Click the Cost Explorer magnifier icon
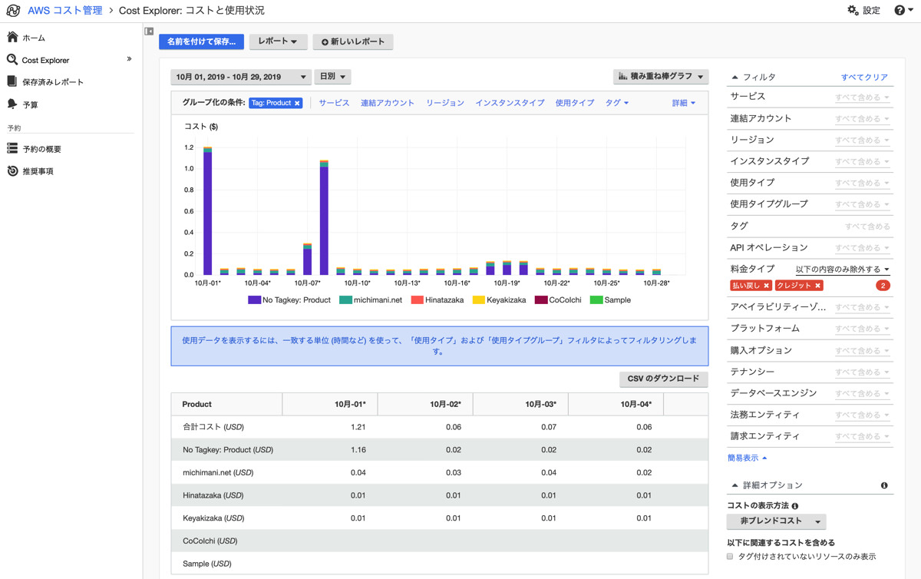Image resolution: width=921 pixels, height=579 pixels. [12, 59]
